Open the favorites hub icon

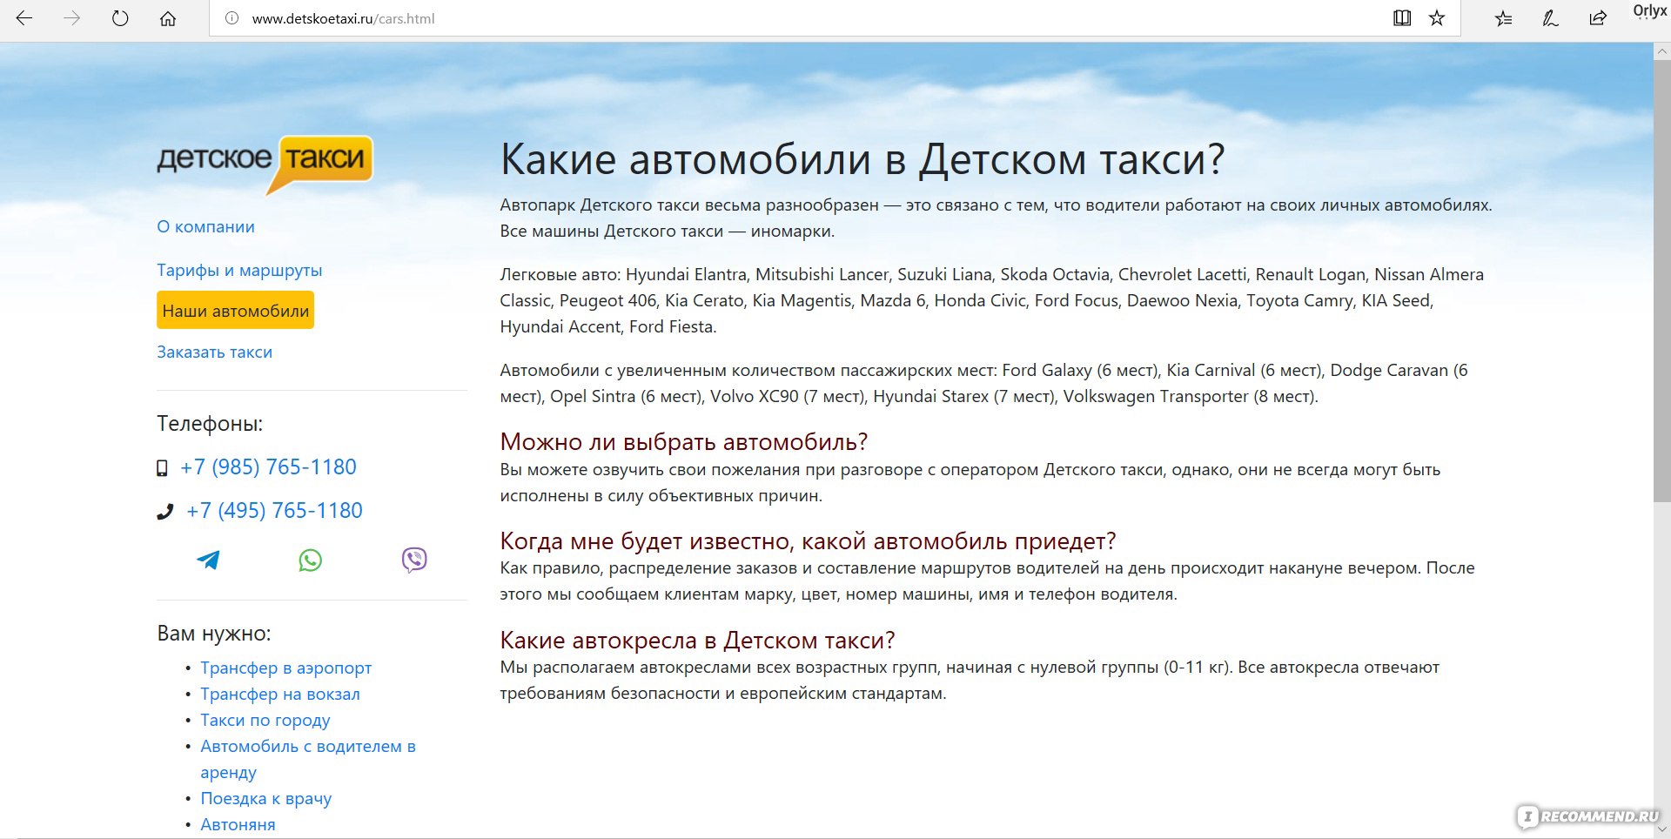coord(1503,18)
